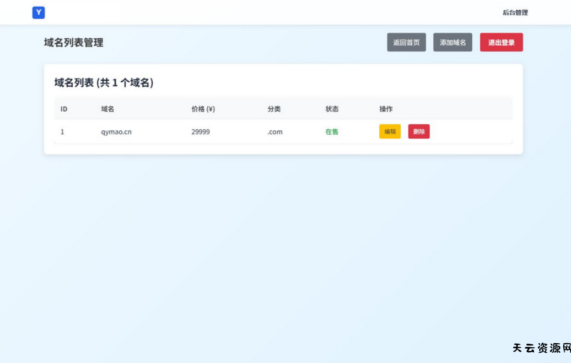
Task: Click the 域名列表管理 page title
Action: point(73,43)
